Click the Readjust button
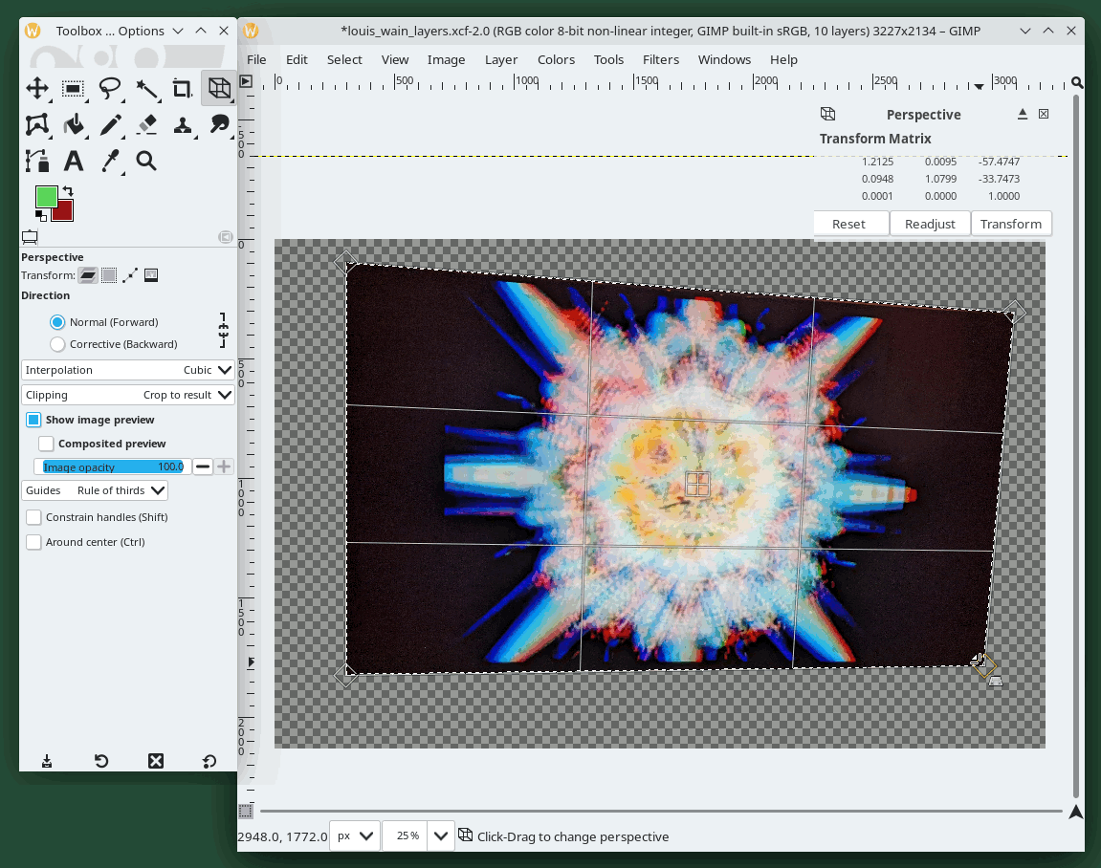The width and height of the screenshot is (1101, 868). click(930, 224)
